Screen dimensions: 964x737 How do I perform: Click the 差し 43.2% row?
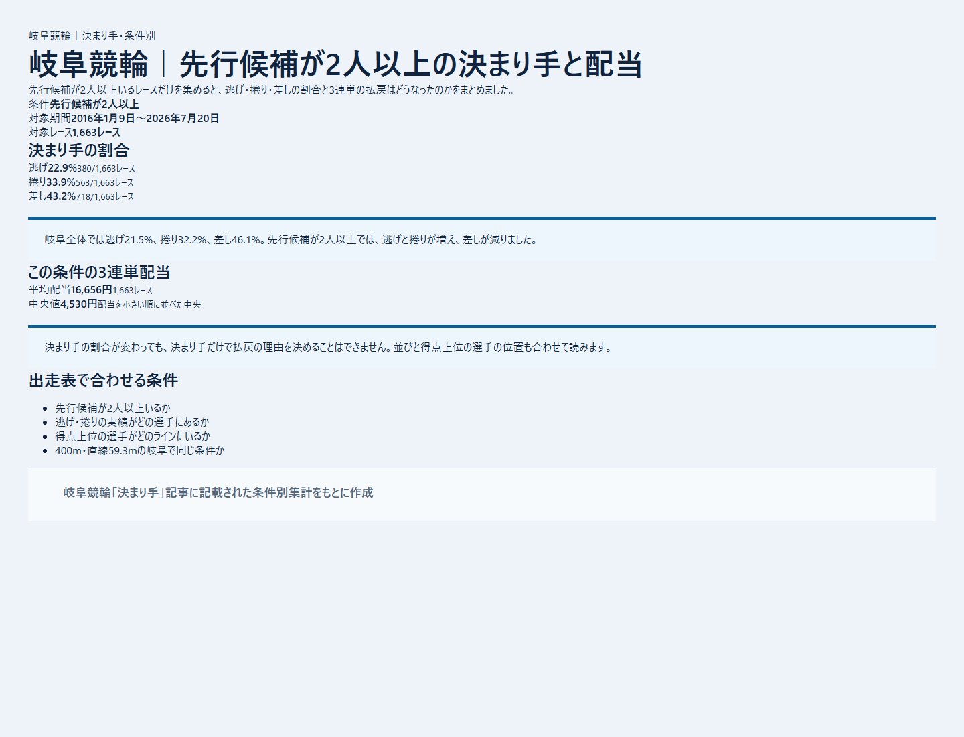(x=81, y=196)
